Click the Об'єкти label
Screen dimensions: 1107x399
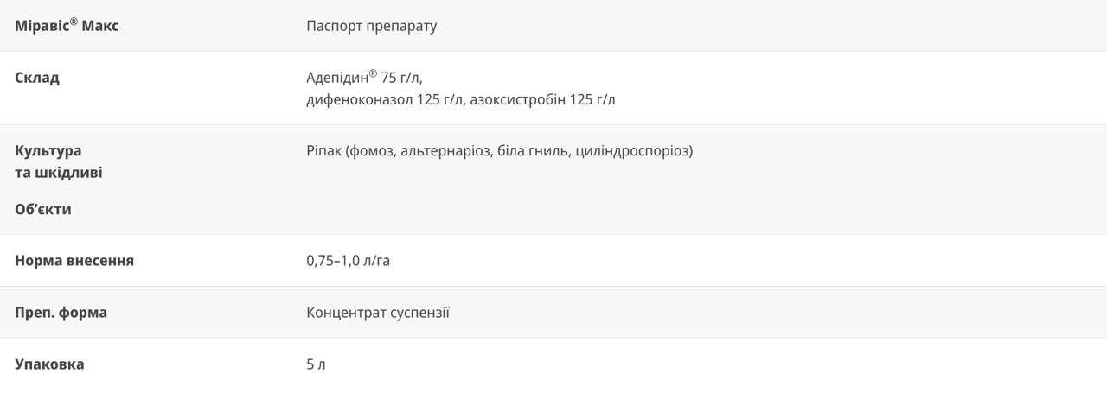pos(43,209)
